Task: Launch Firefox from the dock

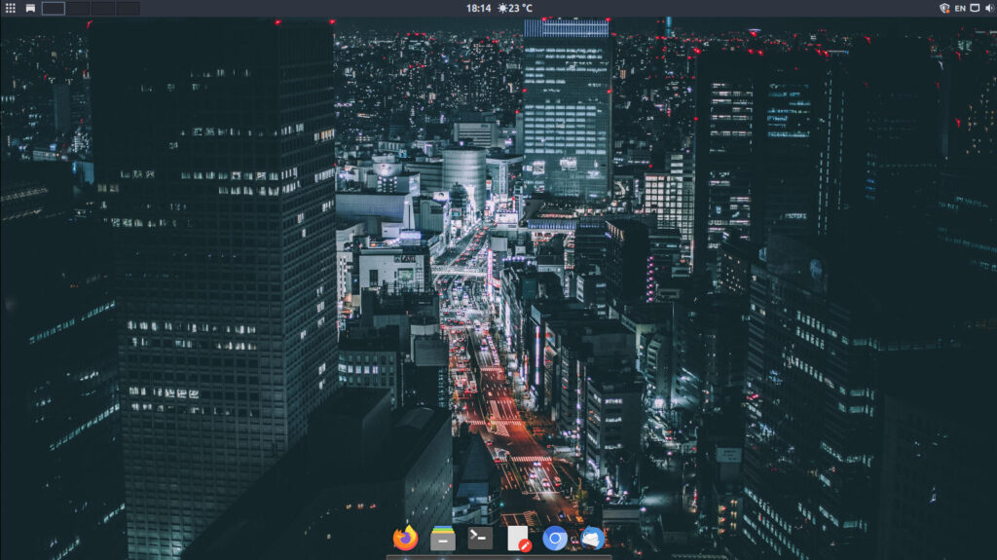Action: pyautogui.click(x=405, y=538)
